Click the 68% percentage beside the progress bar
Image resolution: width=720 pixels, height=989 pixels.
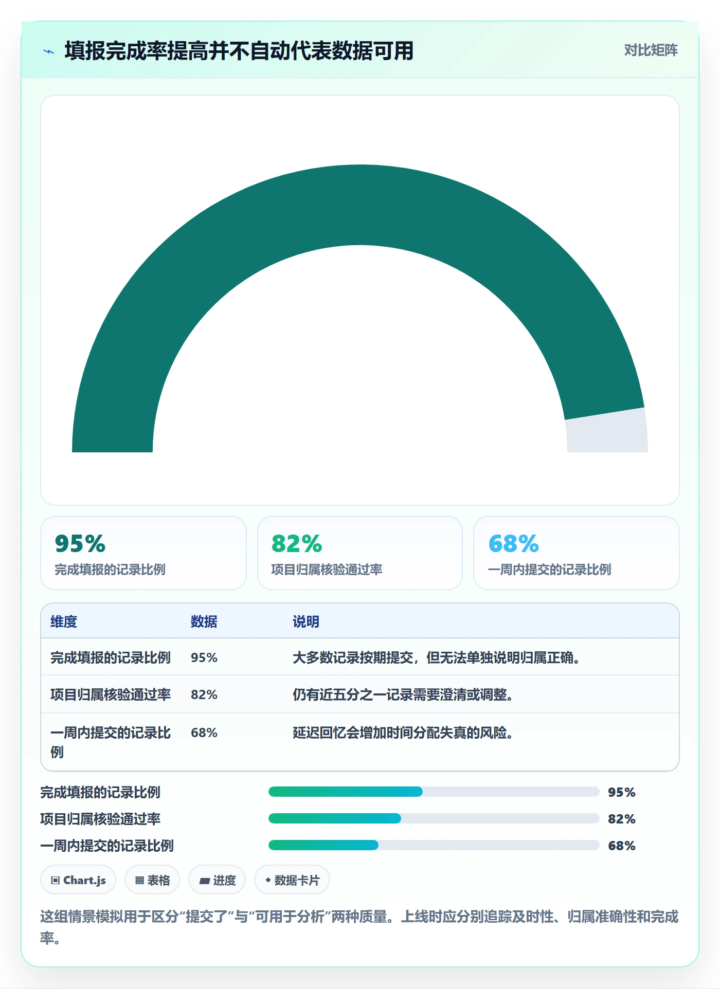coord(622,846)
